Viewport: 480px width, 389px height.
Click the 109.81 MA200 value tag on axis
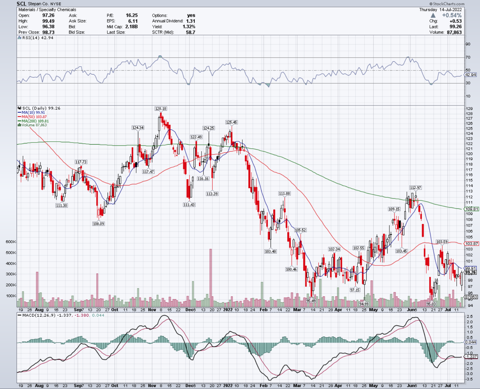[x=472, y=209]
